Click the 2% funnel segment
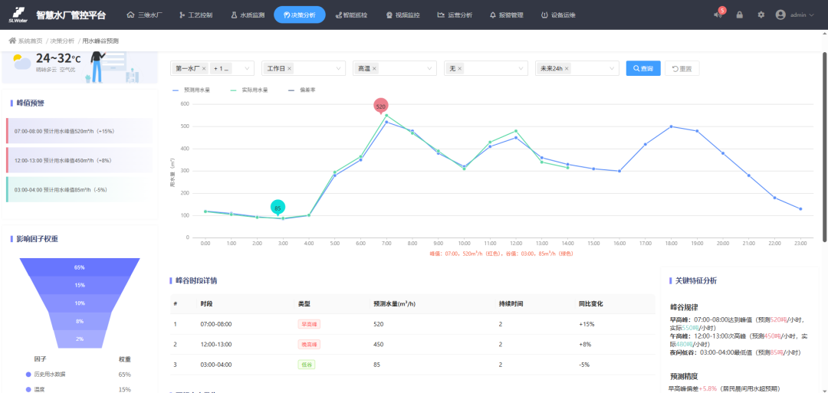The width and height of the screenshot is (828, 393). pos(80,339)
